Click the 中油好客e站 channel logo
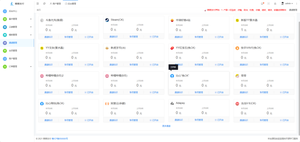 tap(172, 20)
